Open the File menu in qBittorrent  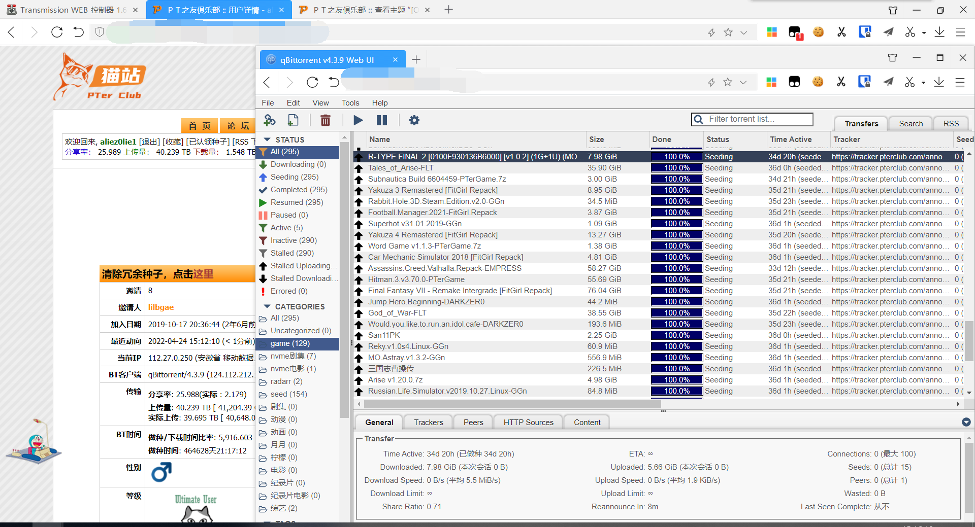pyautogui.click(x=268, y=102)
